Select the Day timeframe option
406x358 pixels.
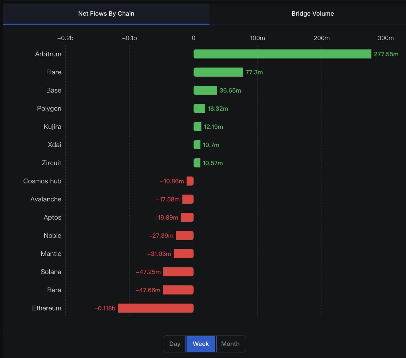pos(175,344)
